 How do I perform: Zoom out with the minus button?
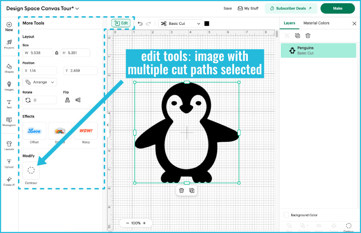tap(128, 223)
